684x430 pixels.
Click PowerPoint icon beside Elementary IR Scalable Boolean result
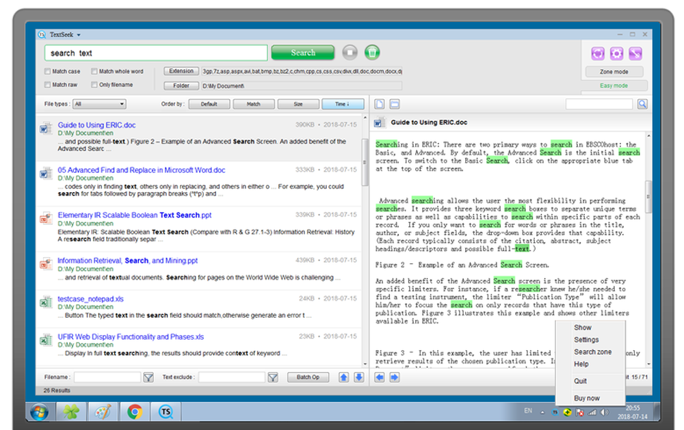[45, 219]
